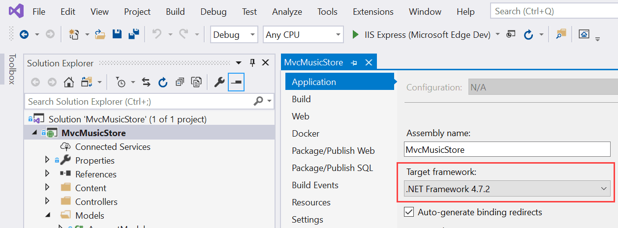Click the Find in Files folder icon
The width and height of the screenshot is (618, 228).
click(561, 33)
